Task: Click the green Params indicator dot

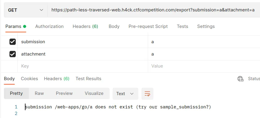Action: (x=25, y=26)
